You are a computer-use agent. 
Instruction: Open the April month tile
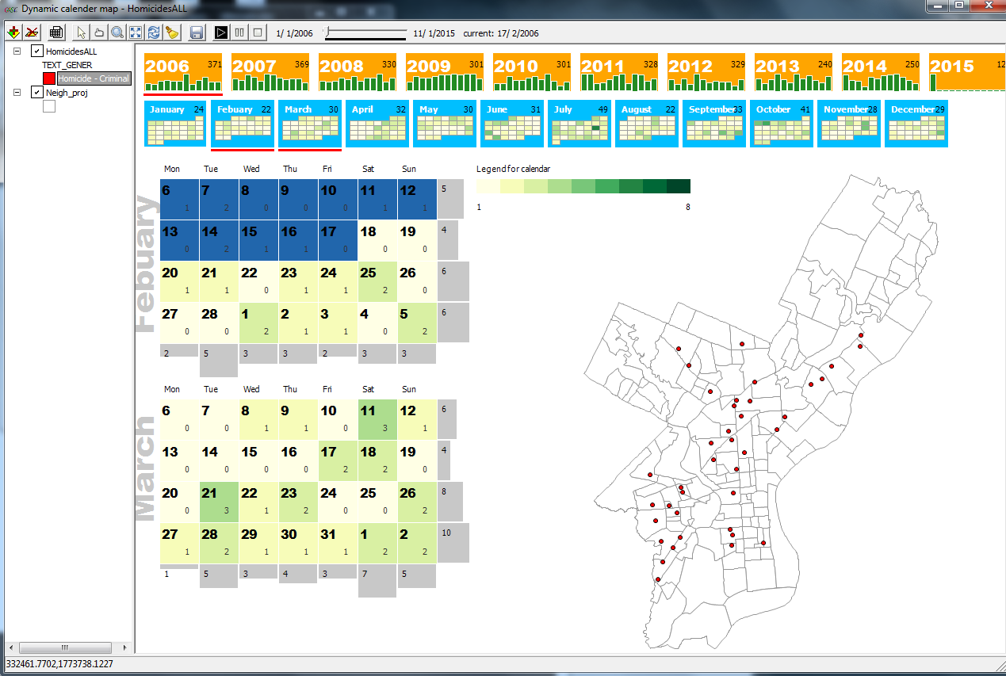(x=377, y=124)
